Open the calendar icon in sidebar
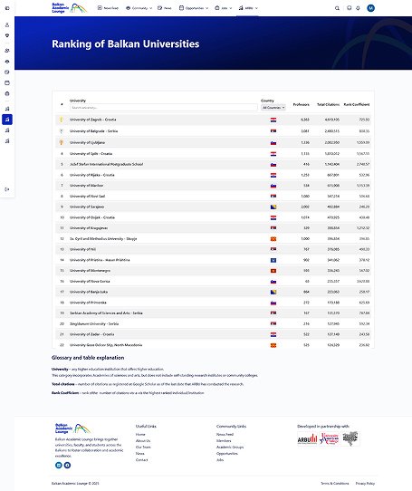Viewport: 412px width, 491px height. coord(7,83)
